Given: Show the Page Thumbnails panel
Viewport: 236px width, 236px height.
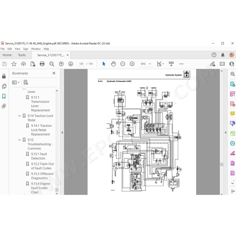Looking at the screenshot, I should 4,86.
